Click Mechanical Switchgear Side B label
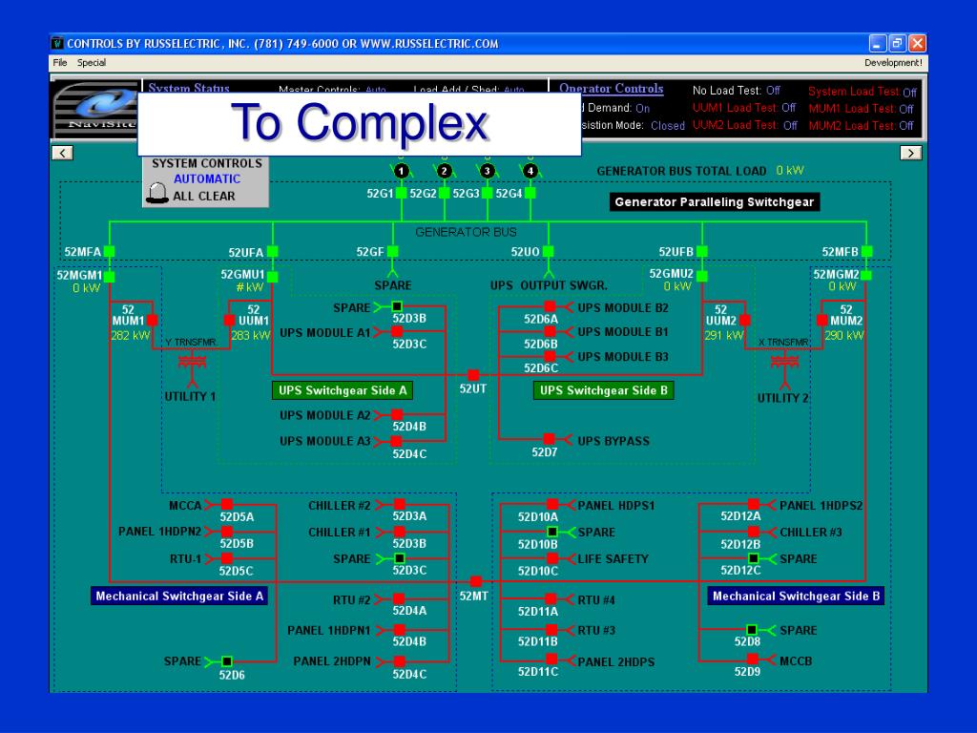977x733 pixels. pyautogui.click(x=796, y=596)
